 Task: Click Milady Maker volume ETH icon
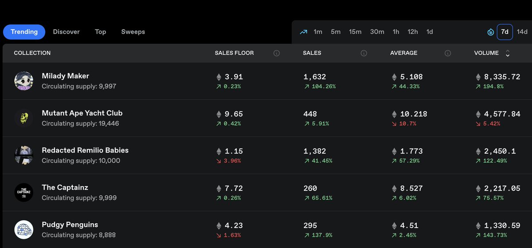(478, 77)
